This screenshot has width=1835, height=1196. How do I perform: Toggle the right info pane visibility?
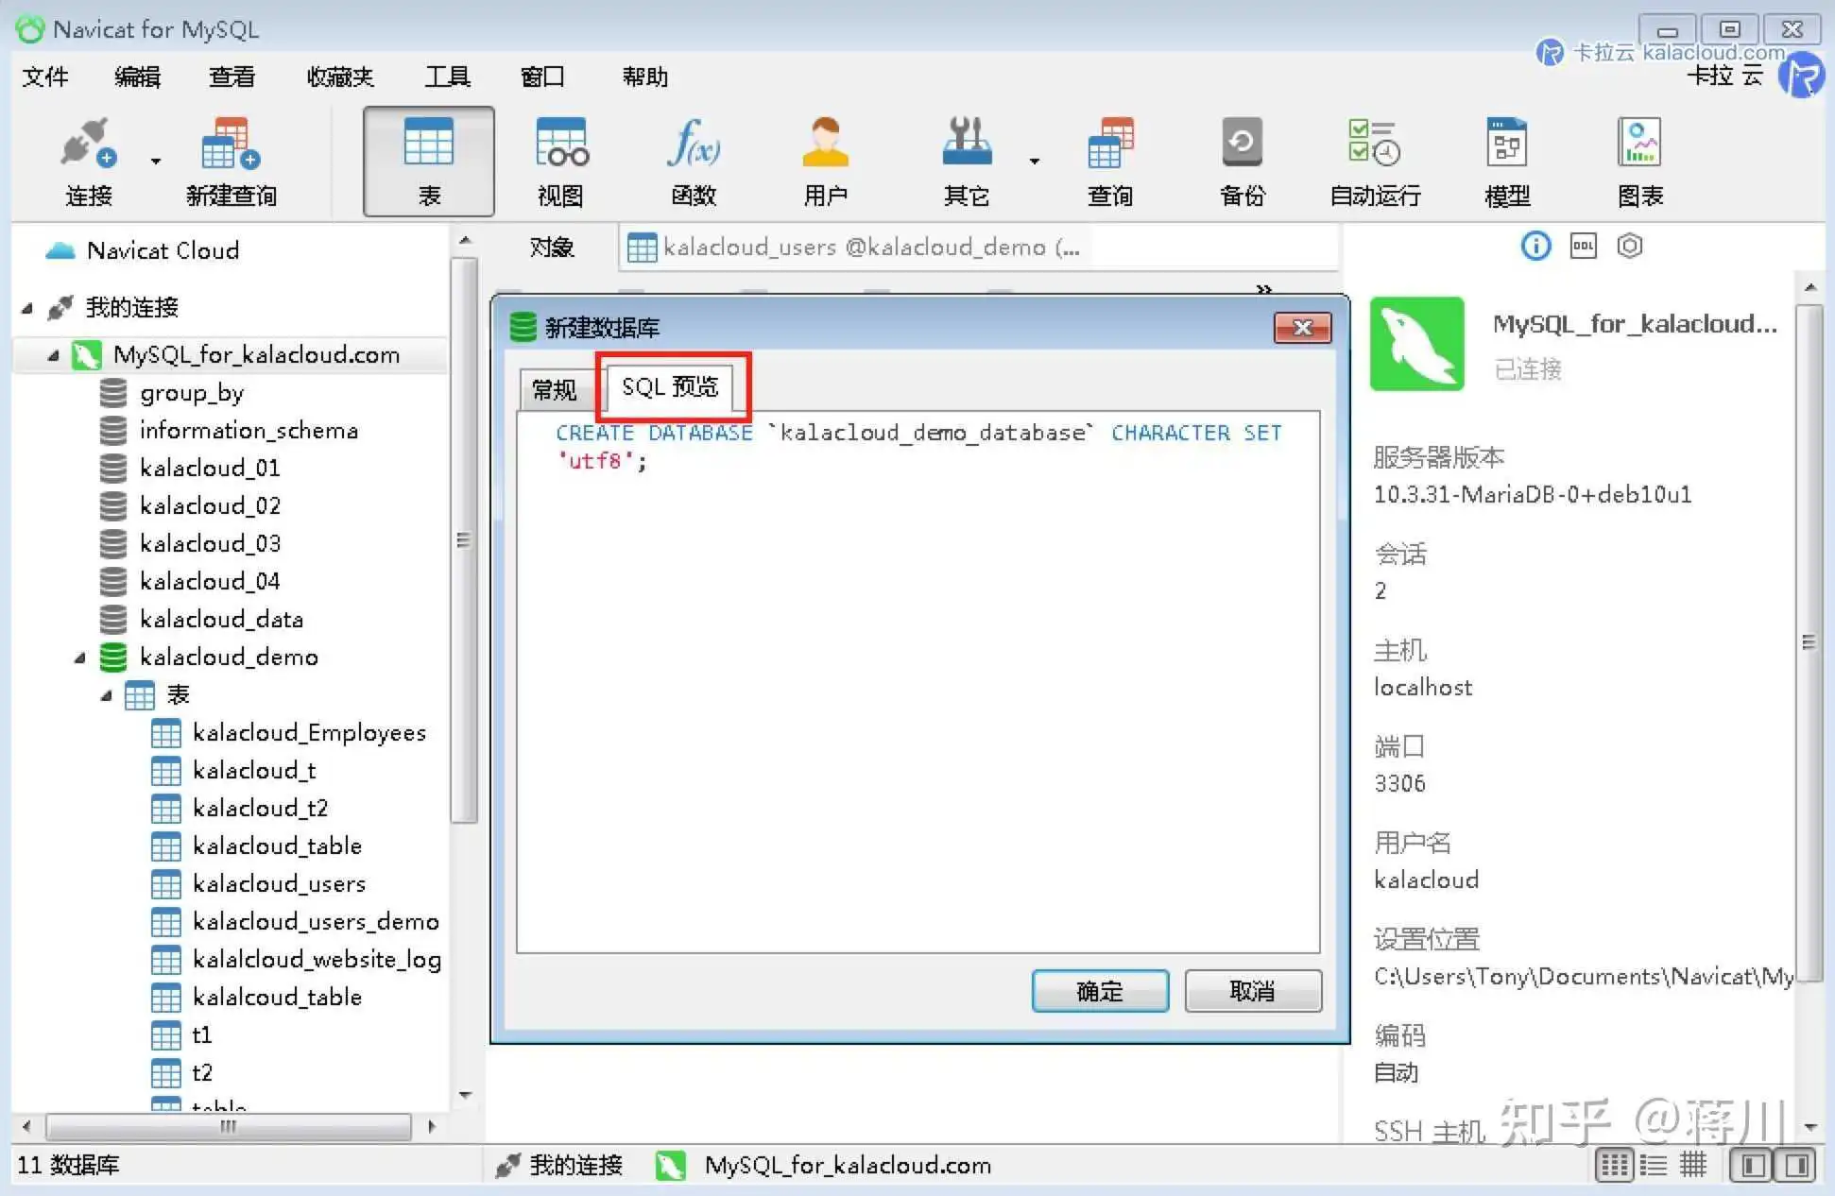tap(1798, 1166)
